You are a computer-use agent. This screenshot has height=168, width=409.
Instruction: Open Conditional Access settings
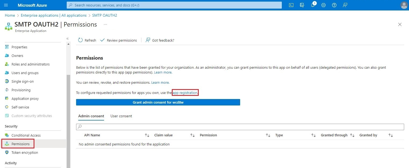click(26, 135)
